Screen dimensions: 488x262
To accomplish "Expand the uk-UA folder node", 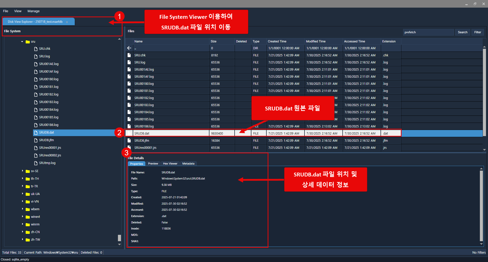I will tap(22, 194).
